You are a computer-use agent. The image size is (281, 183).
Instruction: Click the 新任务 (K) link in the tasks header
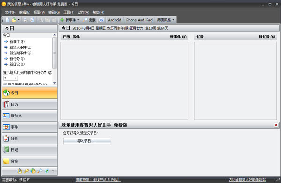pyautogui.click(x=267, y=37)
